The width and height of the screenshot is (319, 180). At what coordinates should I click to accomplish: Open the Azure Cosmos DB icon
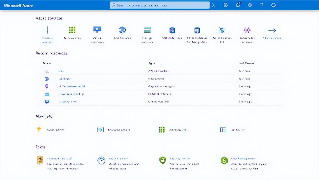tap(222, 30)
